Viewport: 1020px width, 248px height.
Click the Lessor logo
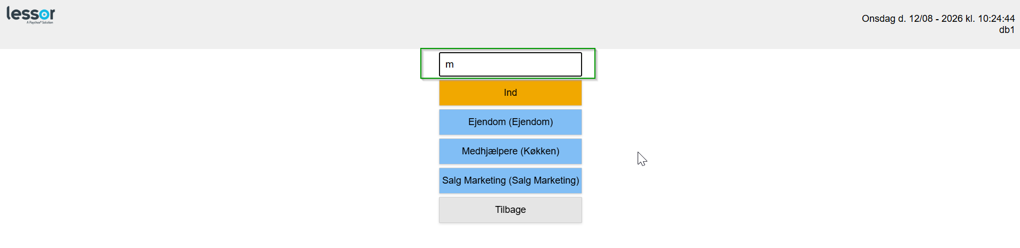pos(30,15)
